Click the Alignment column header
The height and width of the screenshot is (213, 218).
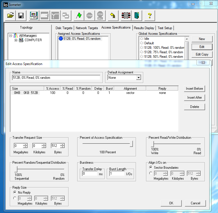click(130, 89)
